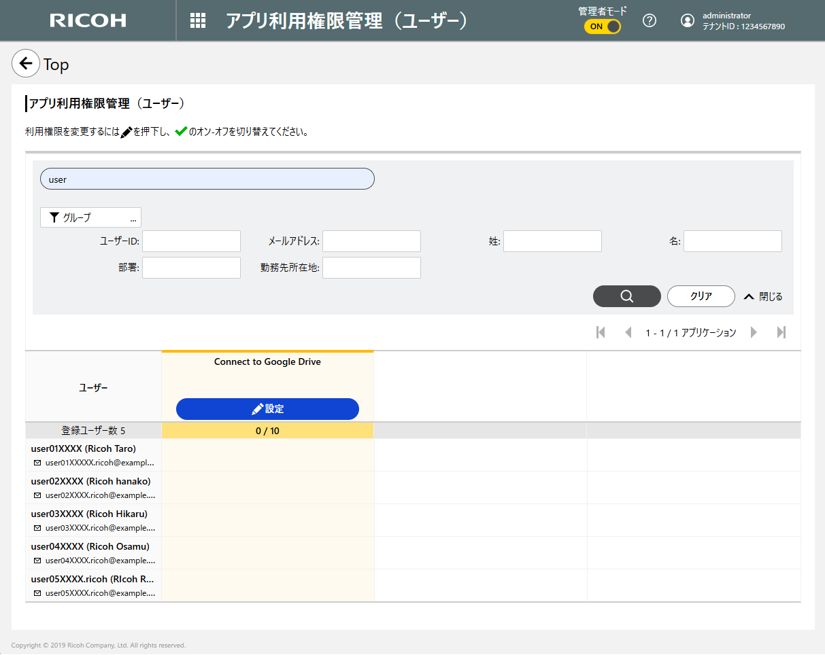825x655 pixels.
Task: Go to the previous page of applications
Action: click(x=628, y=332)
